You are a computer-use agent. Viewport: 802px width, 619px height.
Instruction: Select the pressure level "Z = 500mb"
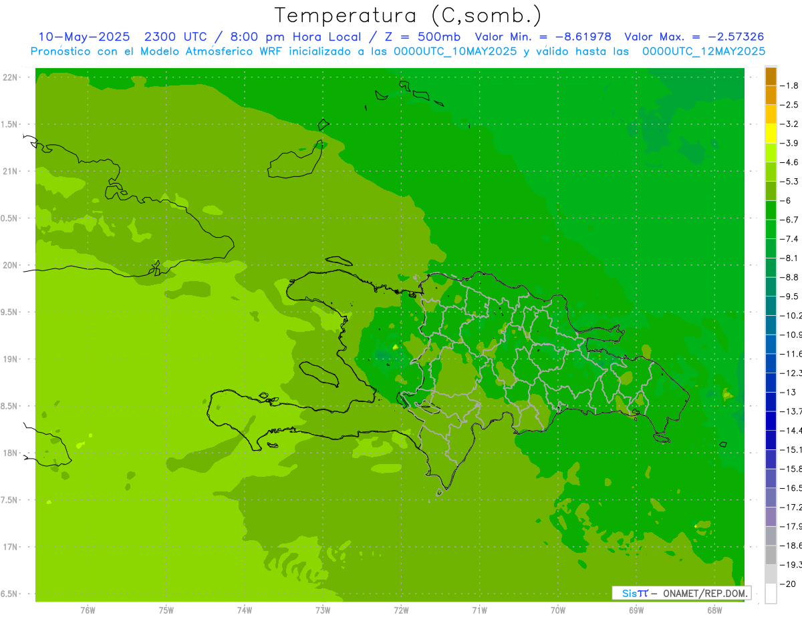[x=424, y=37]
